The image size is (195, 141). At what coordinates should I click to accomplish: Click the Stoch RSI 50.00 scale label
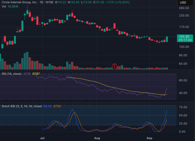pos(183,115)
